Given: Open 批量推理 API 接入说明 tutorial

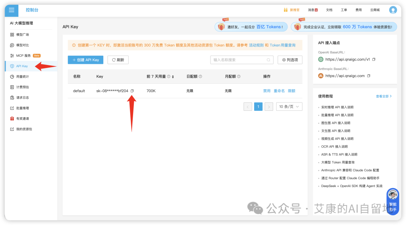Looking at the screenshot, I should pos(337,115).
